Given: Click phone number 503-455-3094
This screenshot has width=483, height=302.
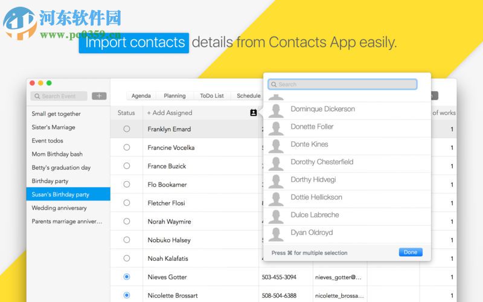Looking at the screenshot, I should tap(279, 277).
